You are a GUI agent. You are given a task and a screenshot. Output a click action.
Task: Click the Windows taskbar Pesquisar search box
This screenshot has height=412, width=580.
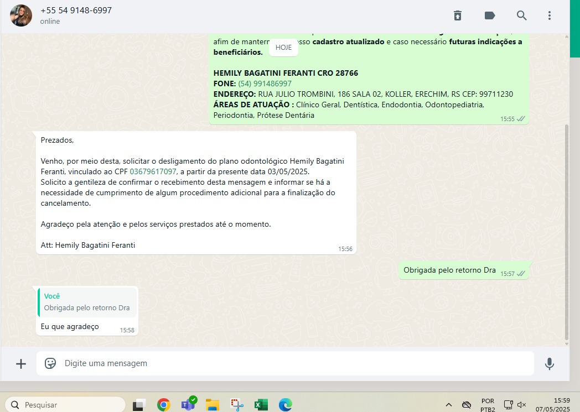[65, 405]
